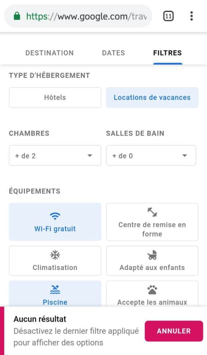Open the browser three-dot menu
The width and height of the screenshot is (207, 355).
coord(192,16)
